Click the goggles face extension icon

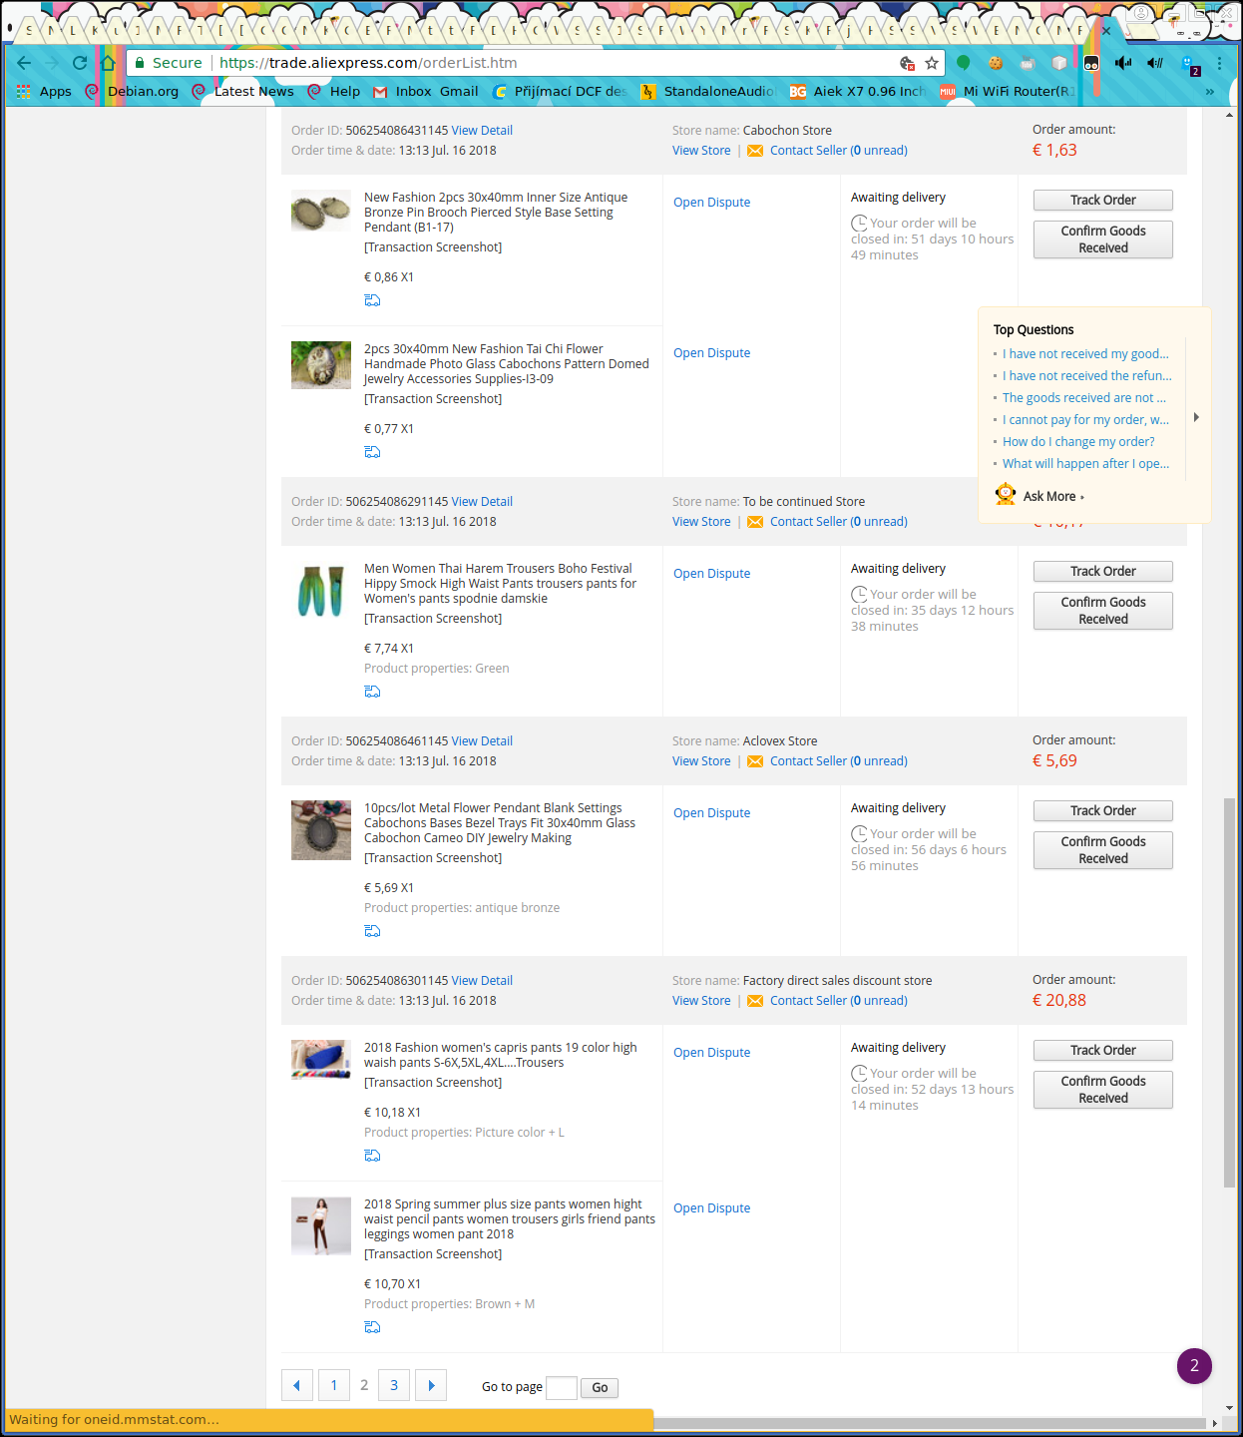point(1091,63)
